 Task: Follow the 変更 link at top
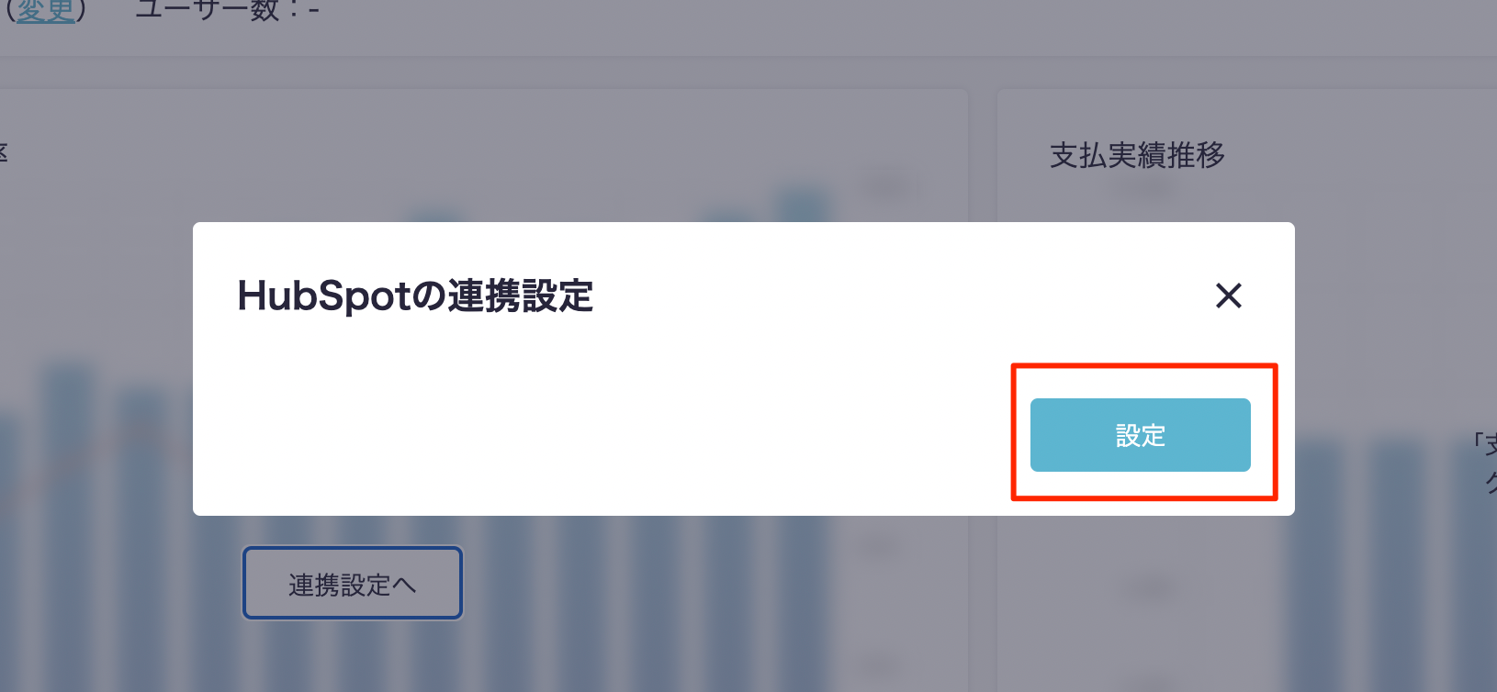[45, 11]
